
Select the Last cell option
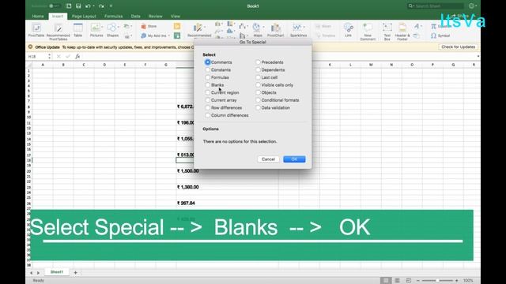[x=258, y=77]
